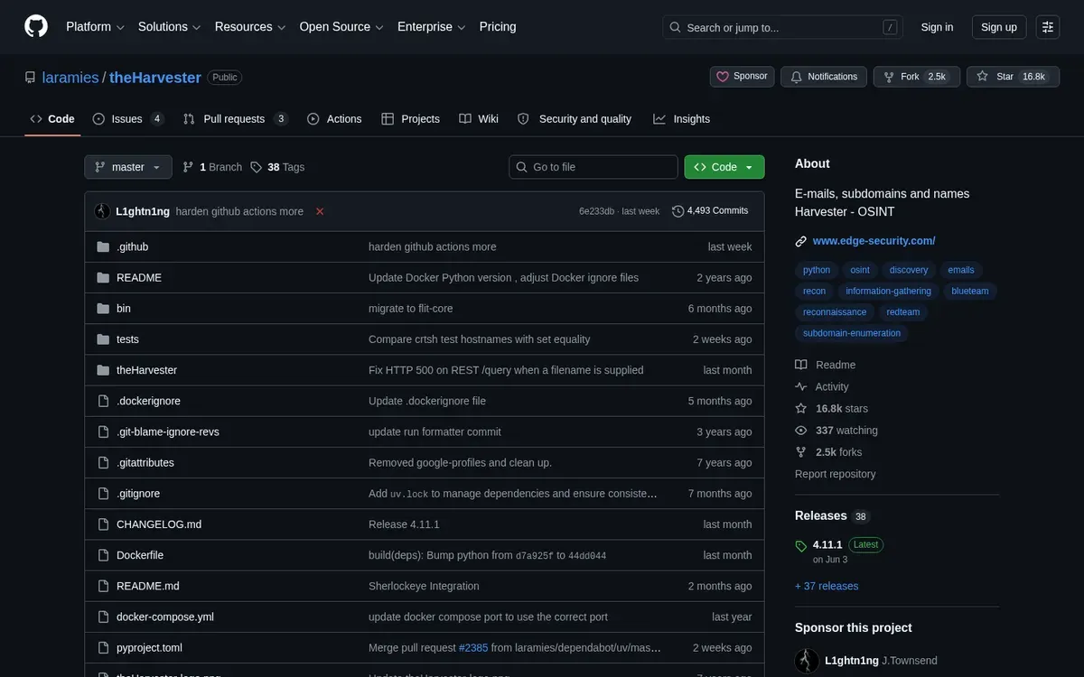The image size is (1084, 677).
Task: Click the Sign up button
Action: (x=999, y=27)
